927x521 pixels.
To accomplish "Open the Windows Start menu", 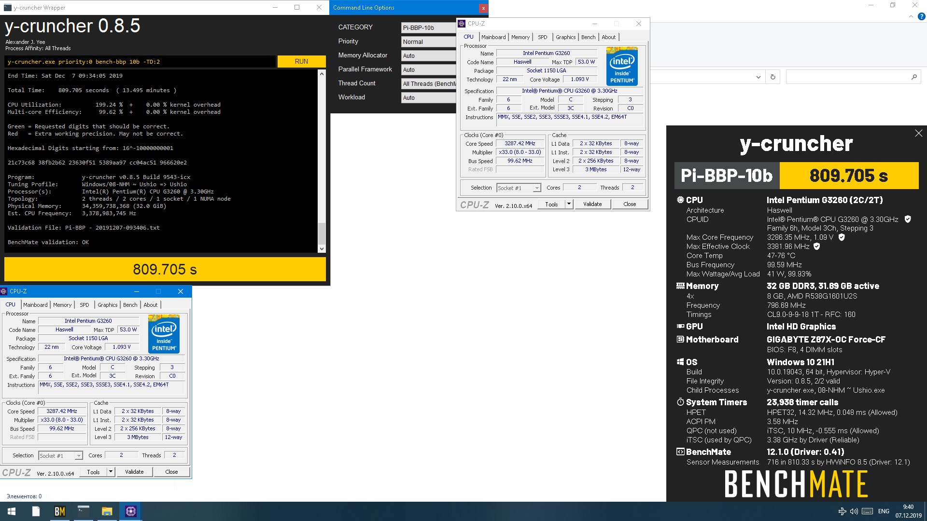I will pyautogui.click(x=12, y=511).
